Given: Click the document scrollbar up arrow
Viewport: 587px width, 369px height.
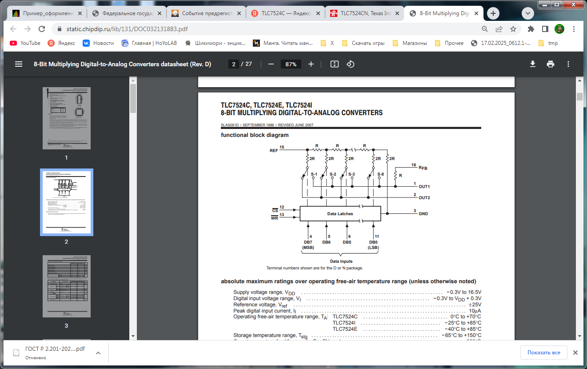Looking at the screenshot, I should pos(579,80).
